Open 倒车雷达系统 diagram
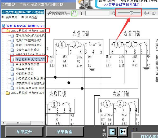Image resolution: width=158 pixels, height=138 pixels. click(x=25, y=69)
